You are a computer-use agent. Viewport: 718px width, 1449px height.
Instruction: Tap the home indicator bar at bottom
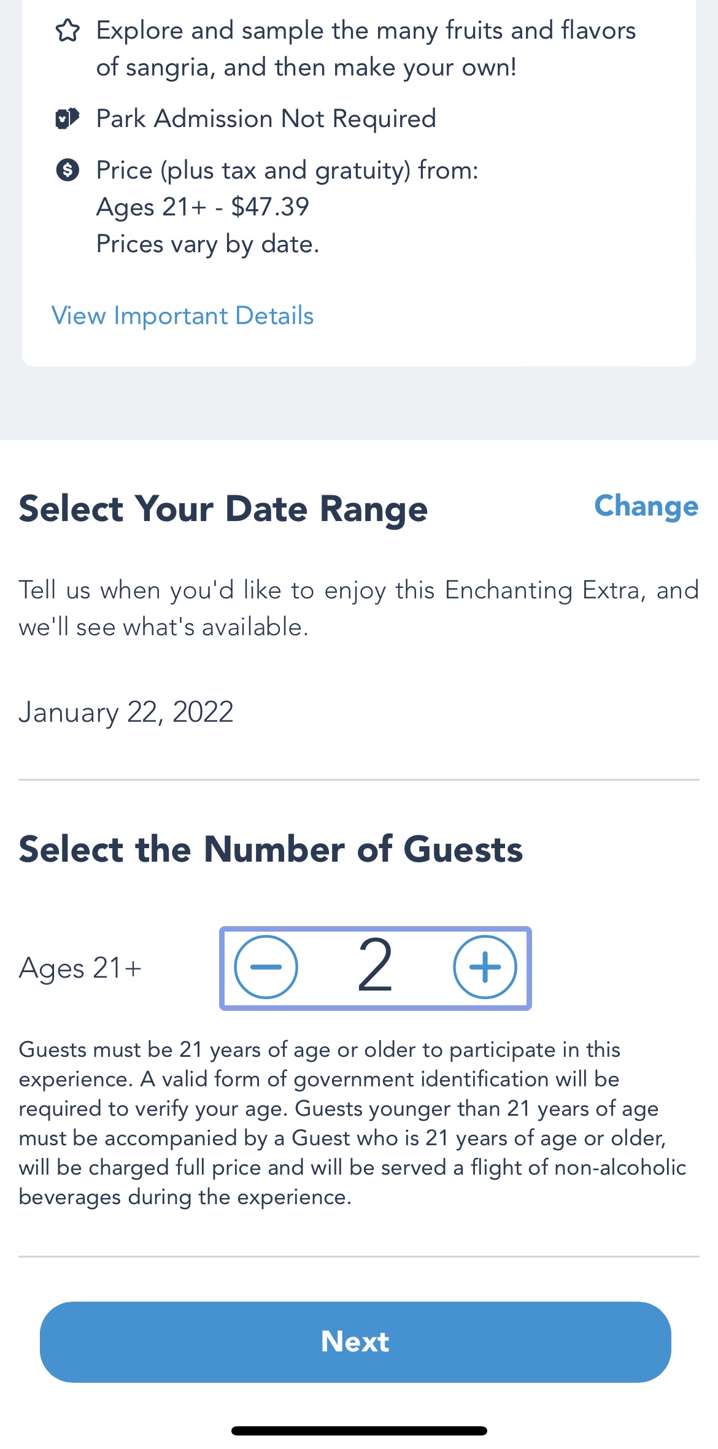coord(359,1431)
